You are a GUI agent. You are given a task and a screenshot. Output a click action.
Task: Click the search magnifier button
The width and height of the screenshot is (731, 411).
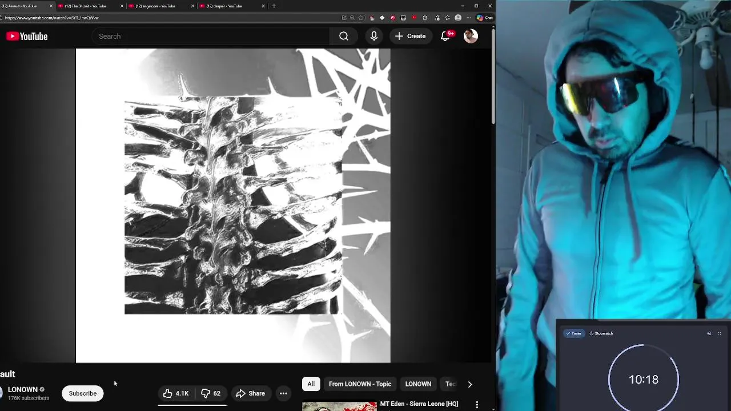point(344,36)
